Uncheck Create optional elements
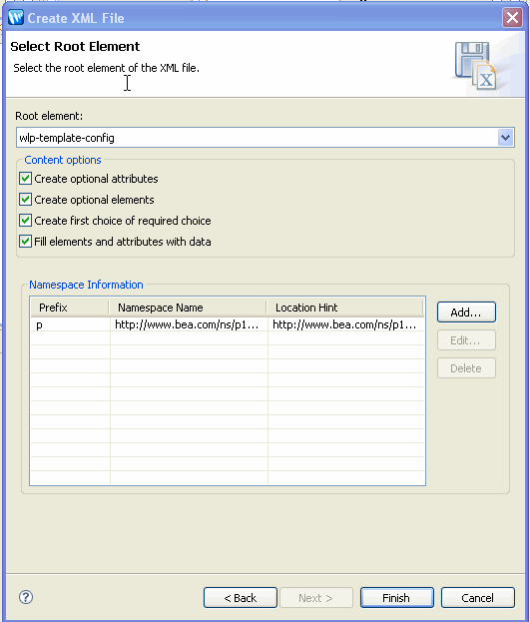Viewport: 530px width, 622px height. [25, 199]
